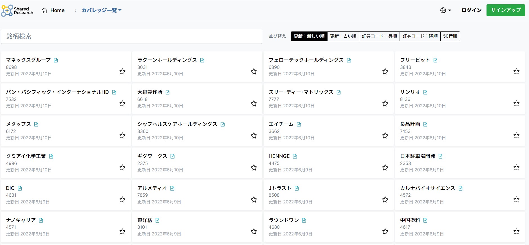This screenshot has width=529, height=245.
Task: Open the HENNGE company link
Action: point(279,156)
